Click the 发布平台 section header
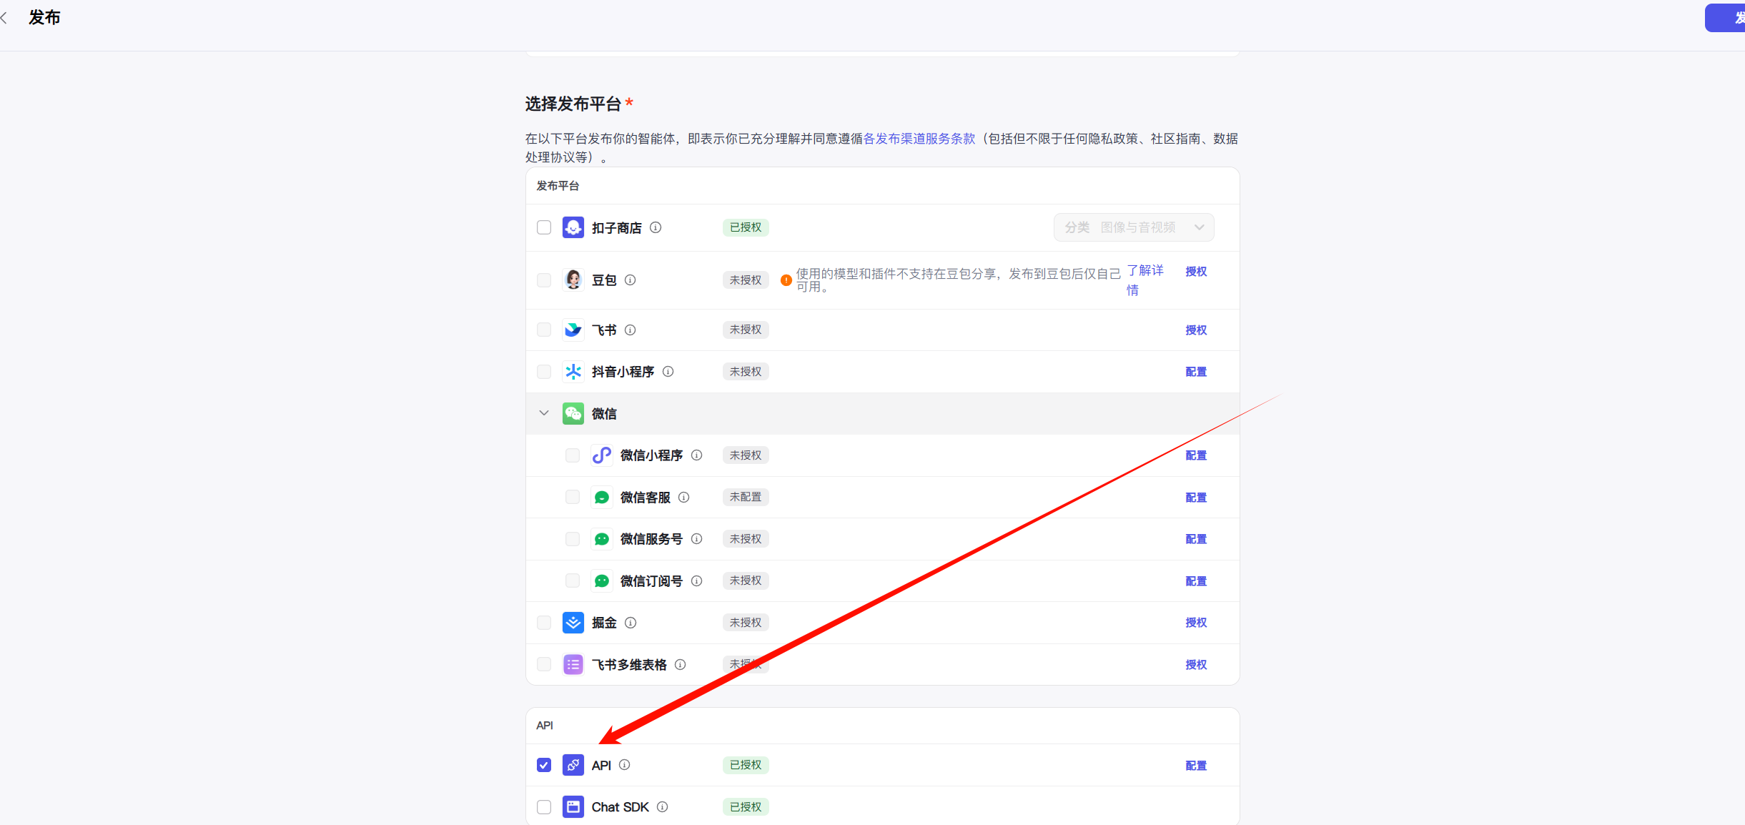1745x825 pixels. [x=558, y=186]
